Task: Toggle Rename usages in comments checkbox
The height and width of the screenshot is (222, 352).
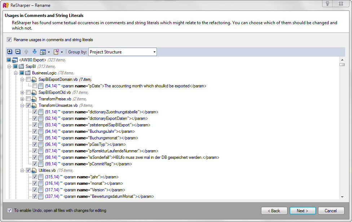Action: coord(9,40)
